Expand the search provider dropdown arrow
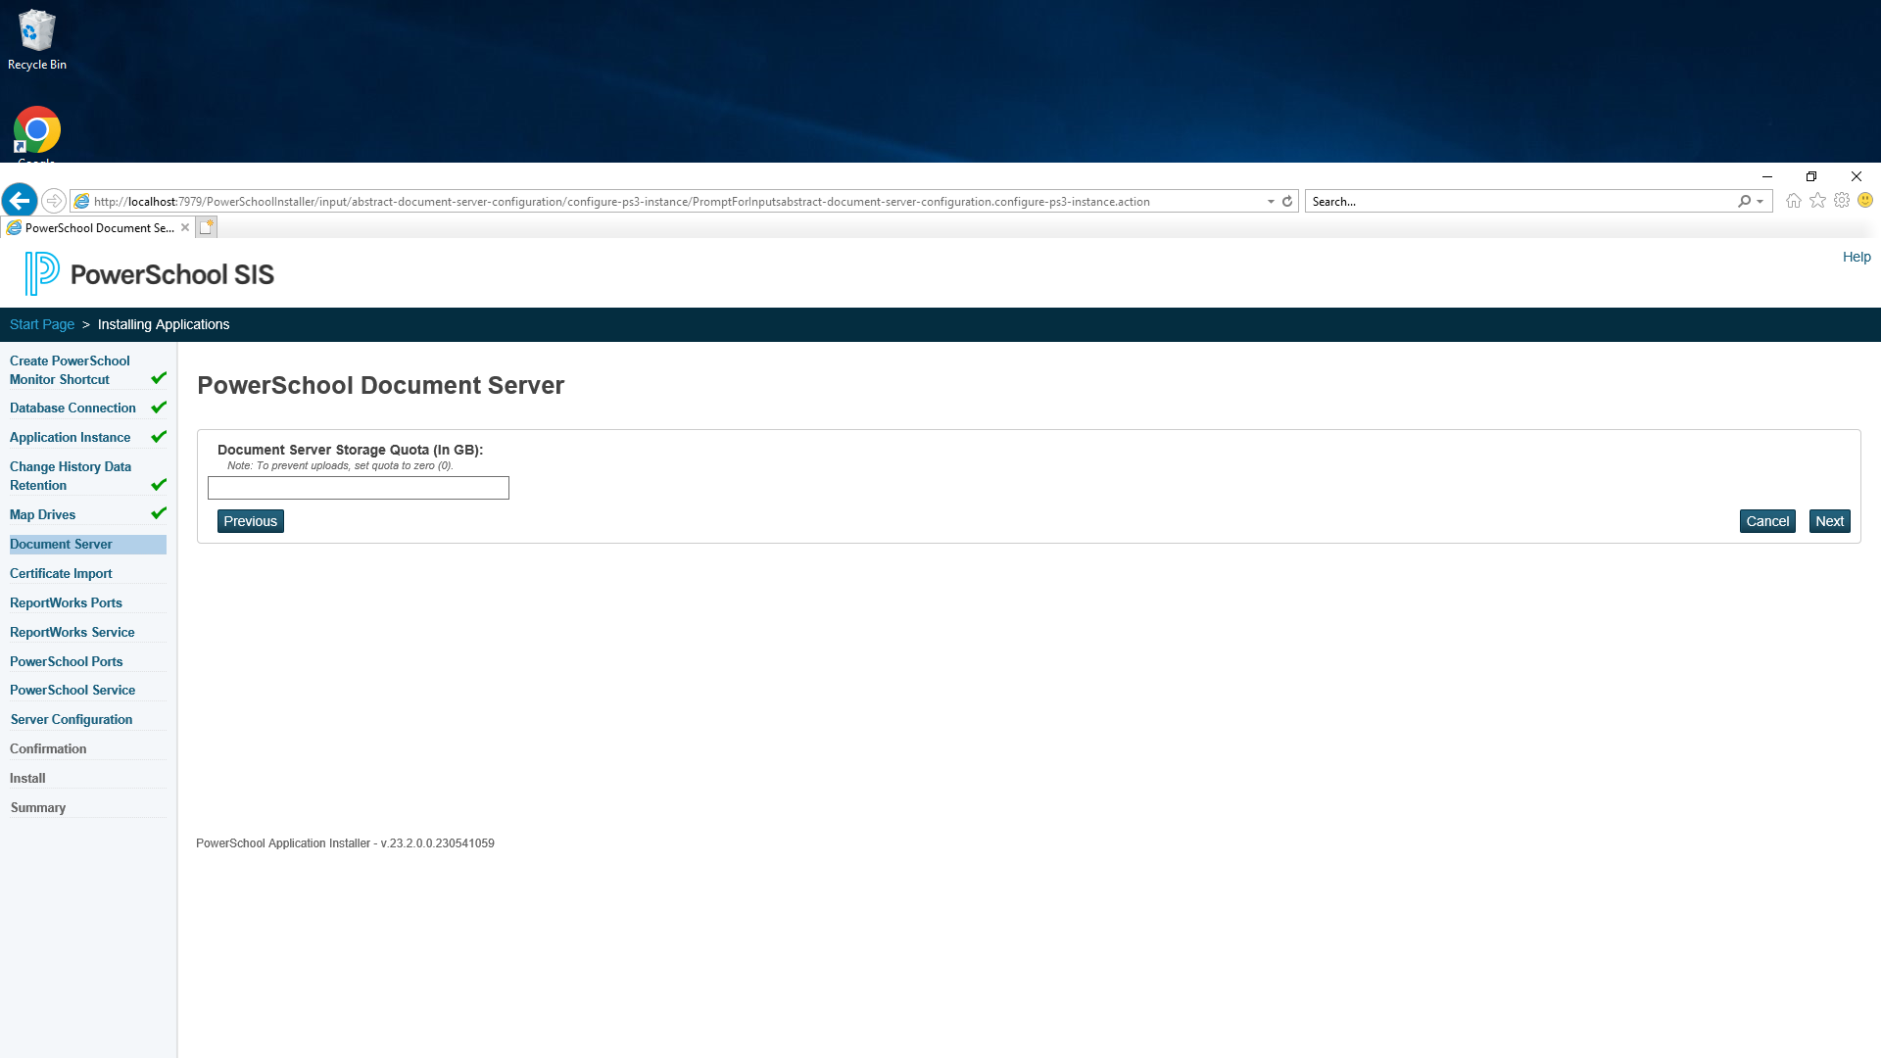This screenshot has width=1881, height=1058. click(x=1760, y=201)
